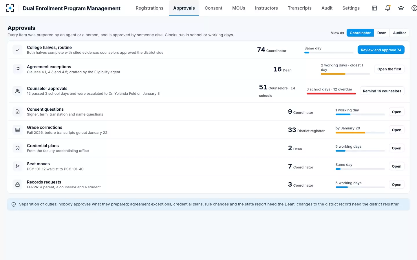The height and width of the screenshot is (260, 417).
Task: Switch view to Dean
Action: point(382,33)
